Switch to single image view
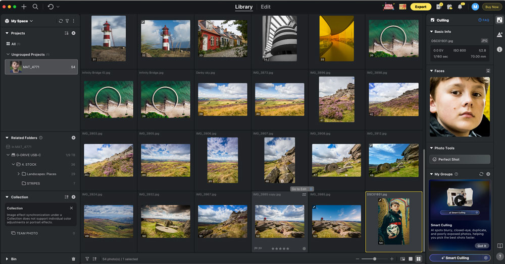Screen dimensions: 505x264 410,258
